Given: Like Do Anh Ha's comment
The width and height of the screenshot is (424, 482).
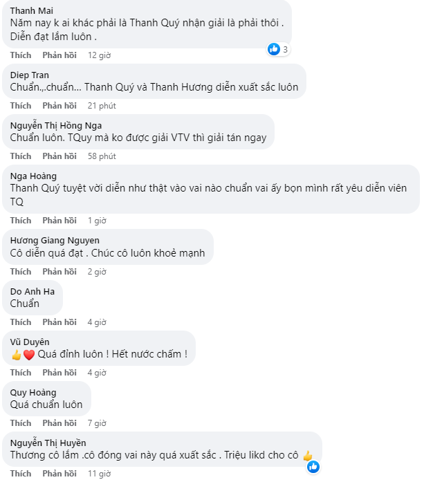Looking at the screenshot, I should pyautogui.click(x=21, y=322).
